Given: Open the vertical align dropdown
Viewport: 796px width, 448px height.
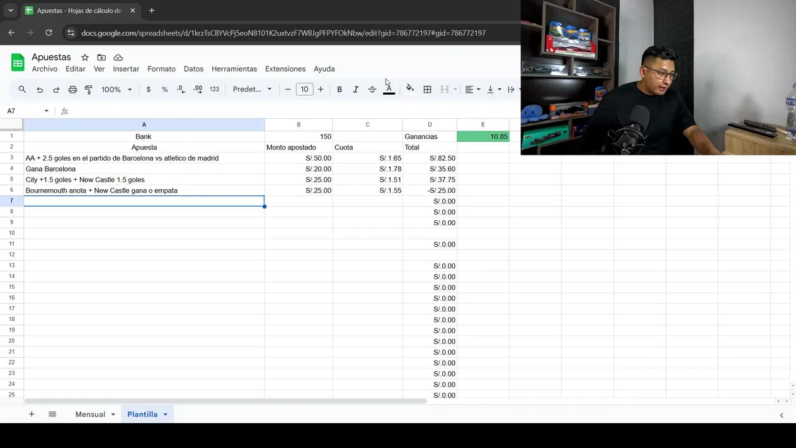Looking at the screenshot, I should (x=494, y=90).
